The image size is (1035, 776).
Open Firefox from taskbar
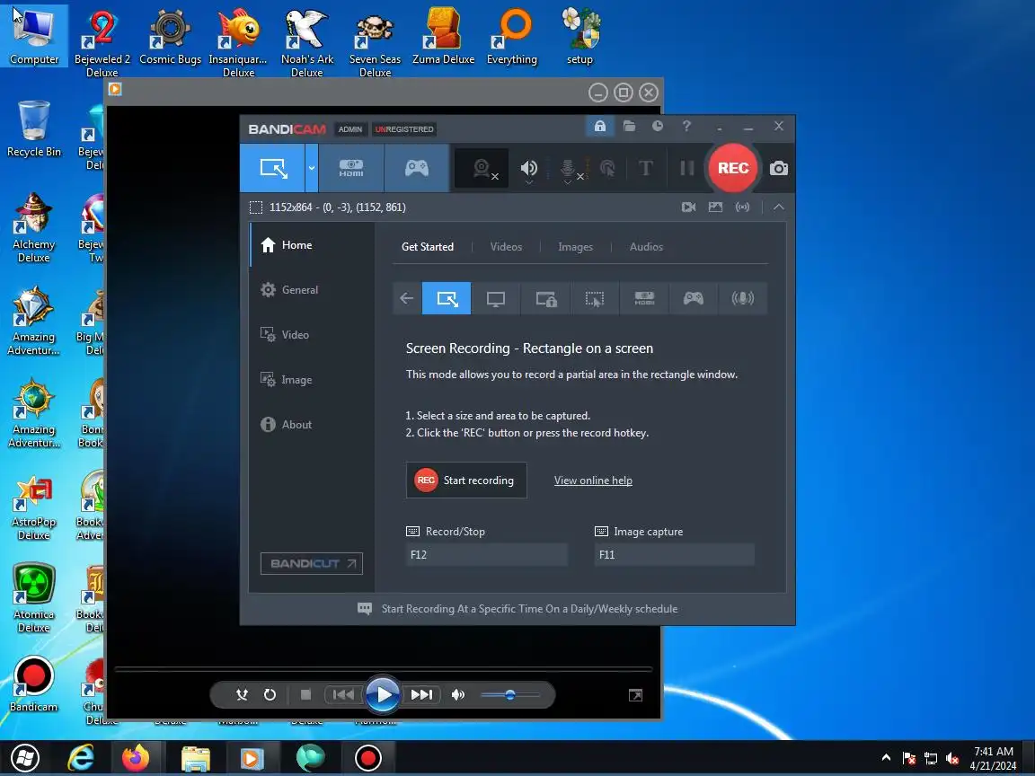[136, 758]
